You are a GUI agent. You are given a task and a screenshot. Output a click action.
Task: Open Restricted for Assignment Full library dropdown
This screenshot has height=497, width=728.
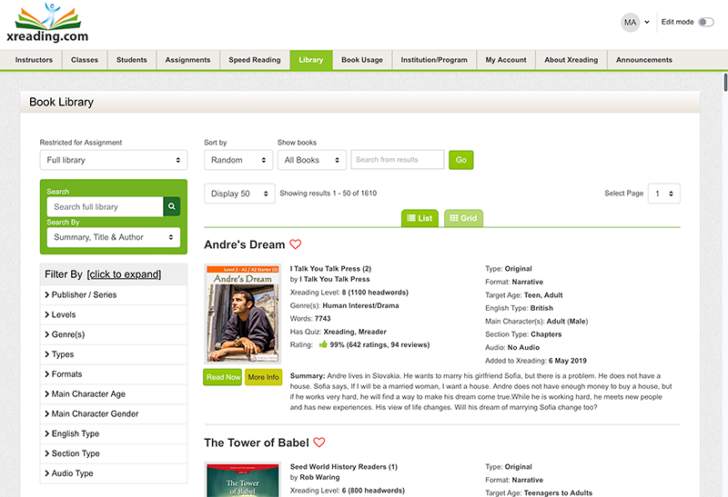[113, 160]
